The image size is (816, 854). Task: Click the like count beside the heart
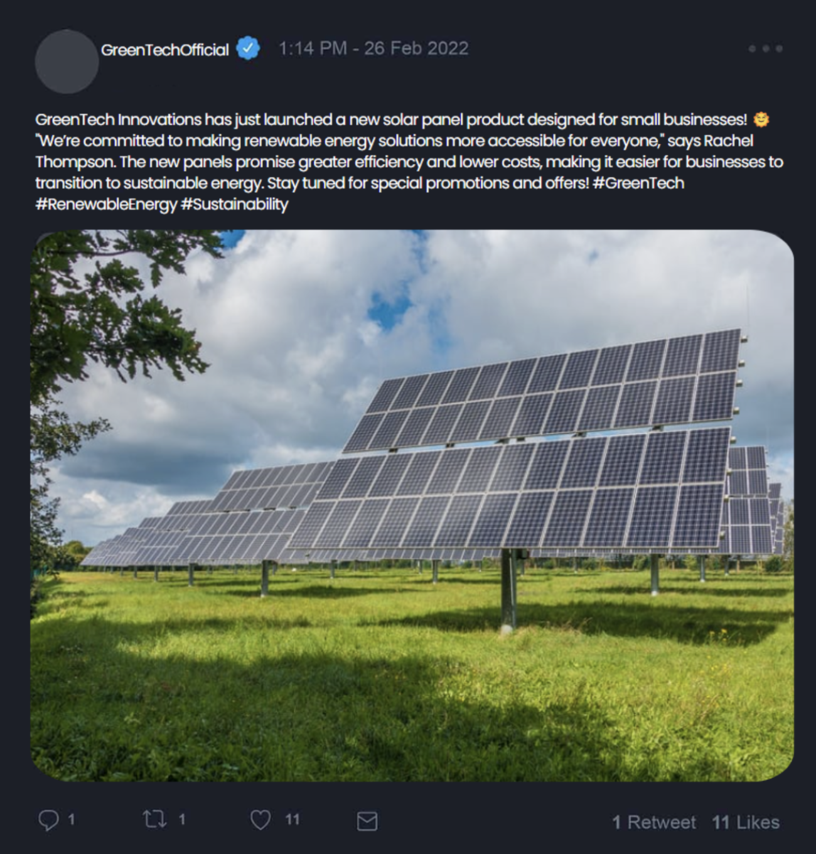pos(292,819)
